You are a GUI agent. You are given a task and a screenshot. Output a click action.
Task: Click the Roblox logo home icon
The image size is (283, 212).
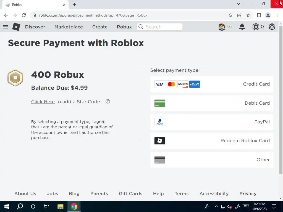click(16, 27)
